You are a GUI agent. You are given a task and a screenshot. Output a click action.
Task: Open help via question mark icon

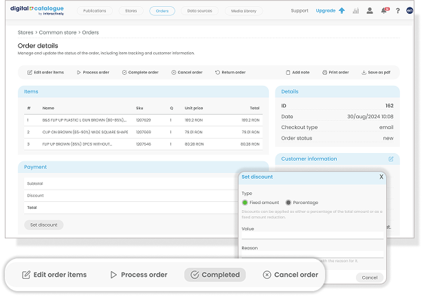click(398, 11)
